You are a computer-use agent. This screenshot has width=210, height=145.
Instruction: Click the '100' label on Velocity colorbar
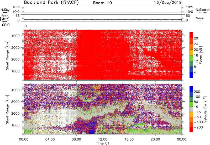tap(197, 97)
